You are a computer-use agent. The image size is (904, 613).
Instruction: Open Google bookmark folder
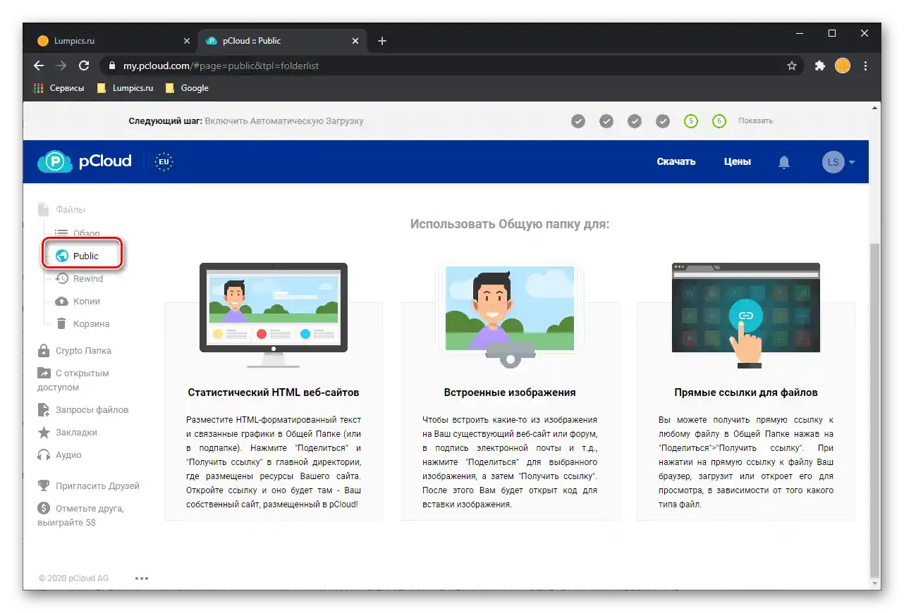(186, 88)
